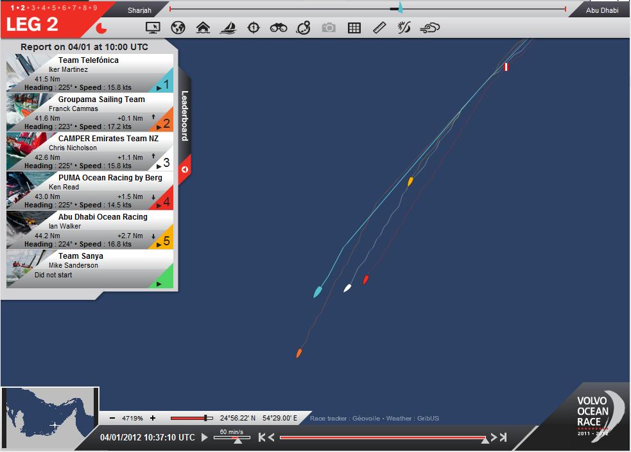Image resolution: width=631 pixels, height=452 pixels.
Task: Click the boat marker on leg progress bar
Action: (400, 7)
